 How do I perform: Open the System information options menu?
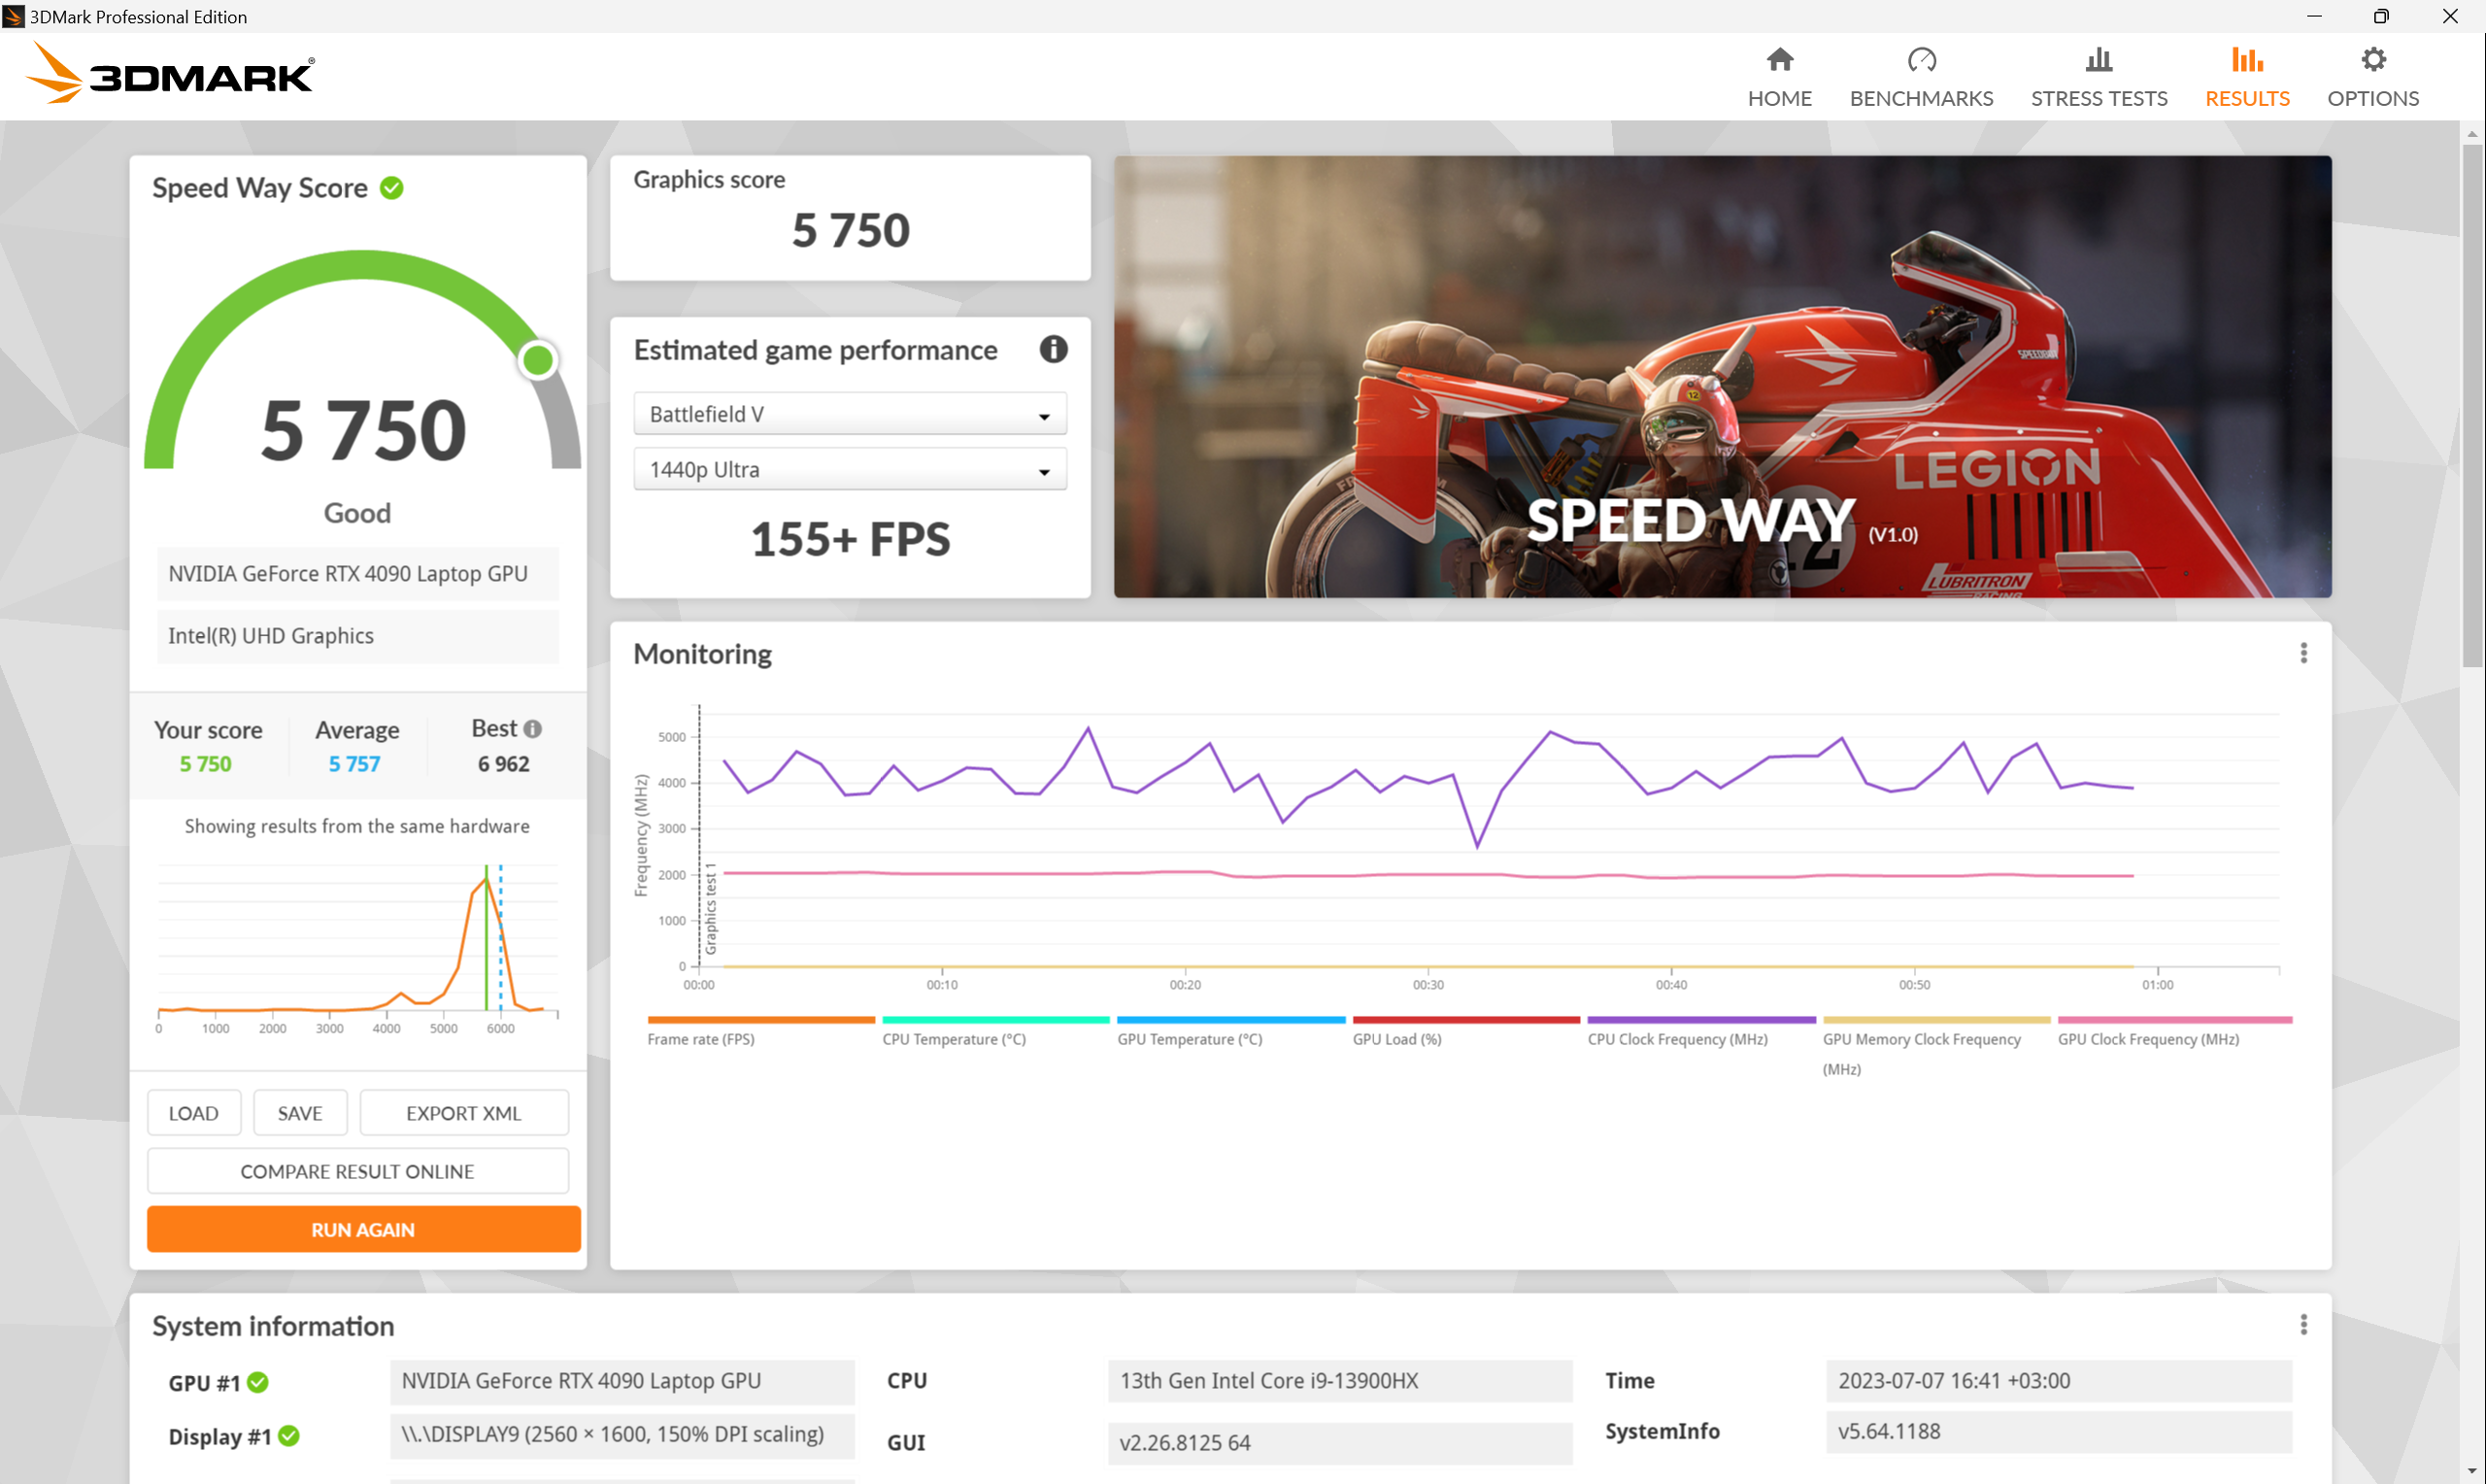pyautogui.click(x=2303, y=1325)
